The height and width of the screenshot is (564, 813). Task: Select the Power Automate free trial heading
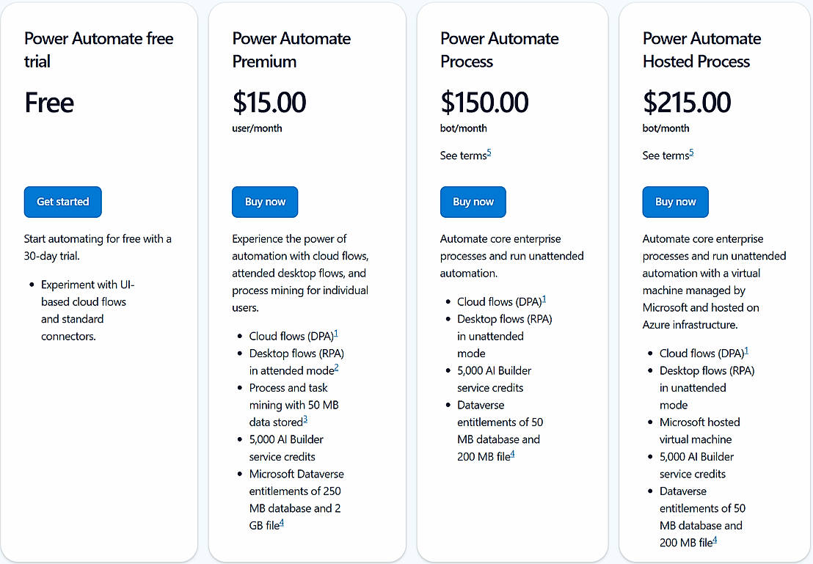(x=98, y=49)
